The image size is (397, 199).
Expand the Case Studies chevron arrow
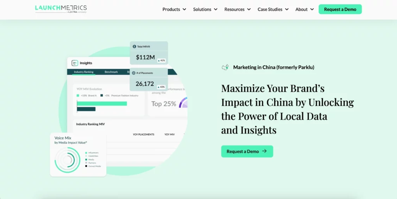(287, 9)
